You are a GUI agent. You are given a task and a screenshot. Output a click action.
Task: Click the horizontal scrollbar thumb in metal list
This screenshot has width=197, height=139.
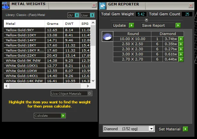pyautogui.click(x=45, y=86)
